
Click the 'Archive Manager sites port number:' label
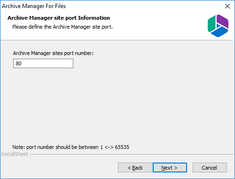[x=53, y=53]
